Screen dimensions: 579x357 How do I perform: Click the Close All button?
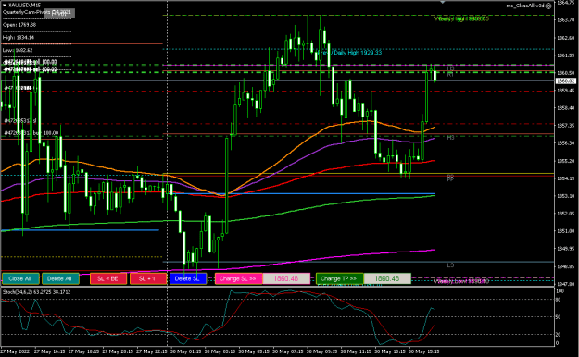(20, 278)
